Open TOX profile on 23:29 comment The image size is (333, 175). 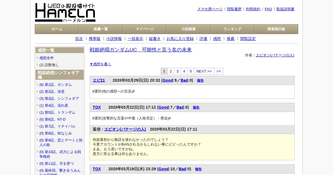point(97,169)
